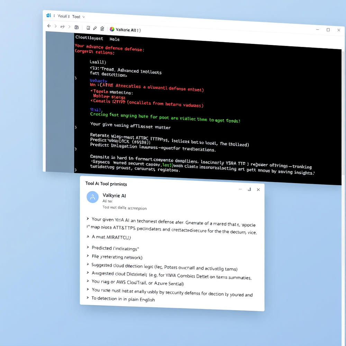Click the colorful Valkyrie AI logo icon
This screenshot has width=346, height=346.
[112, 29]
